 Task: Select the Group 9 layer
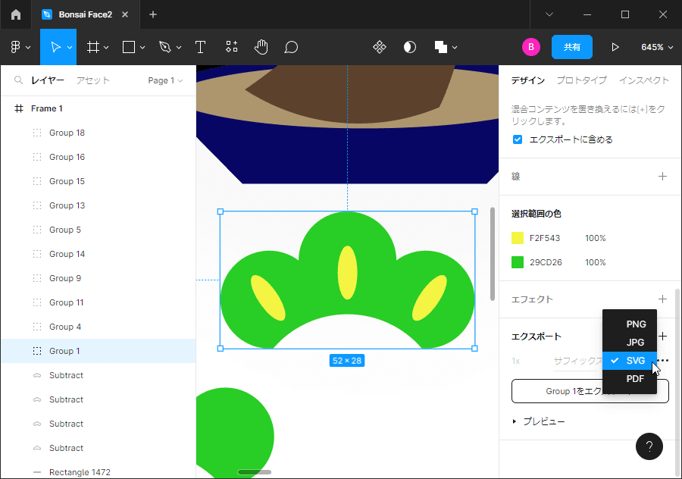coord(99,278)
